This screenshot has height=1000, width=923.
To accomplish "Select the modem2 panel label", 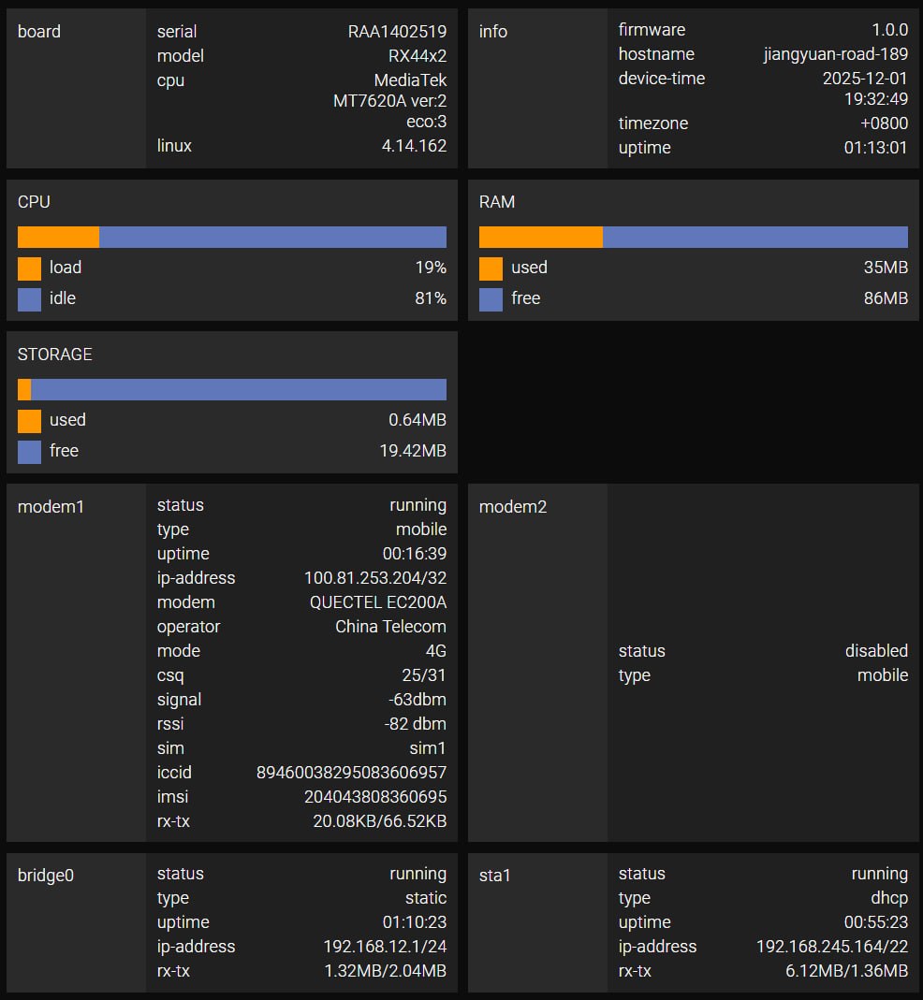I will 513,507.
